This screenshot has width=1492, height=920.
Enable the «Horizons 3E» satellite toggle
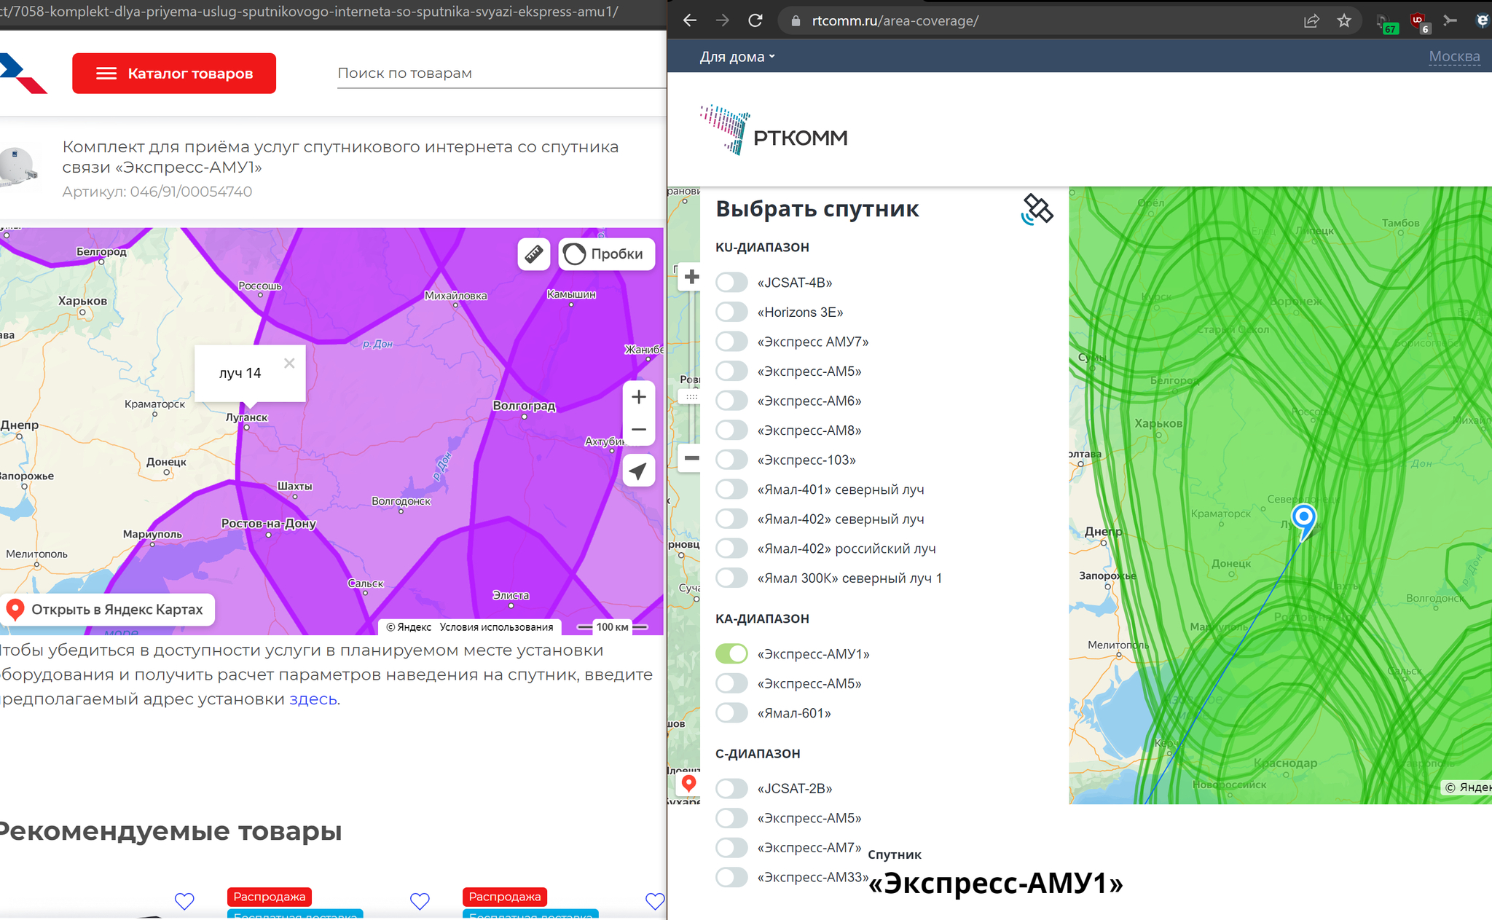click(x=731, y=312)
